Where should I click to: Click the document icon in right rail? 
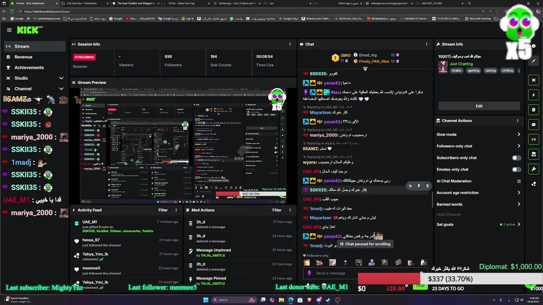pos(534,110)
